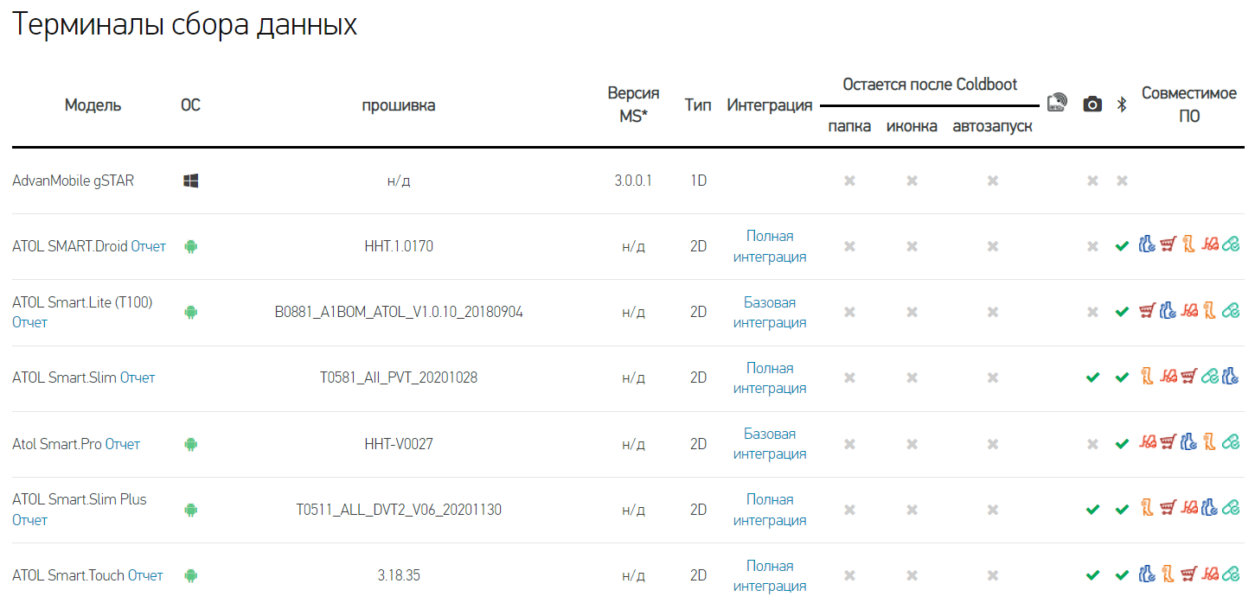Open Полная интеграция link for ATOL Smart.Slim
The width and height of the screenshot is (1255, 609).
click(770, 377)
